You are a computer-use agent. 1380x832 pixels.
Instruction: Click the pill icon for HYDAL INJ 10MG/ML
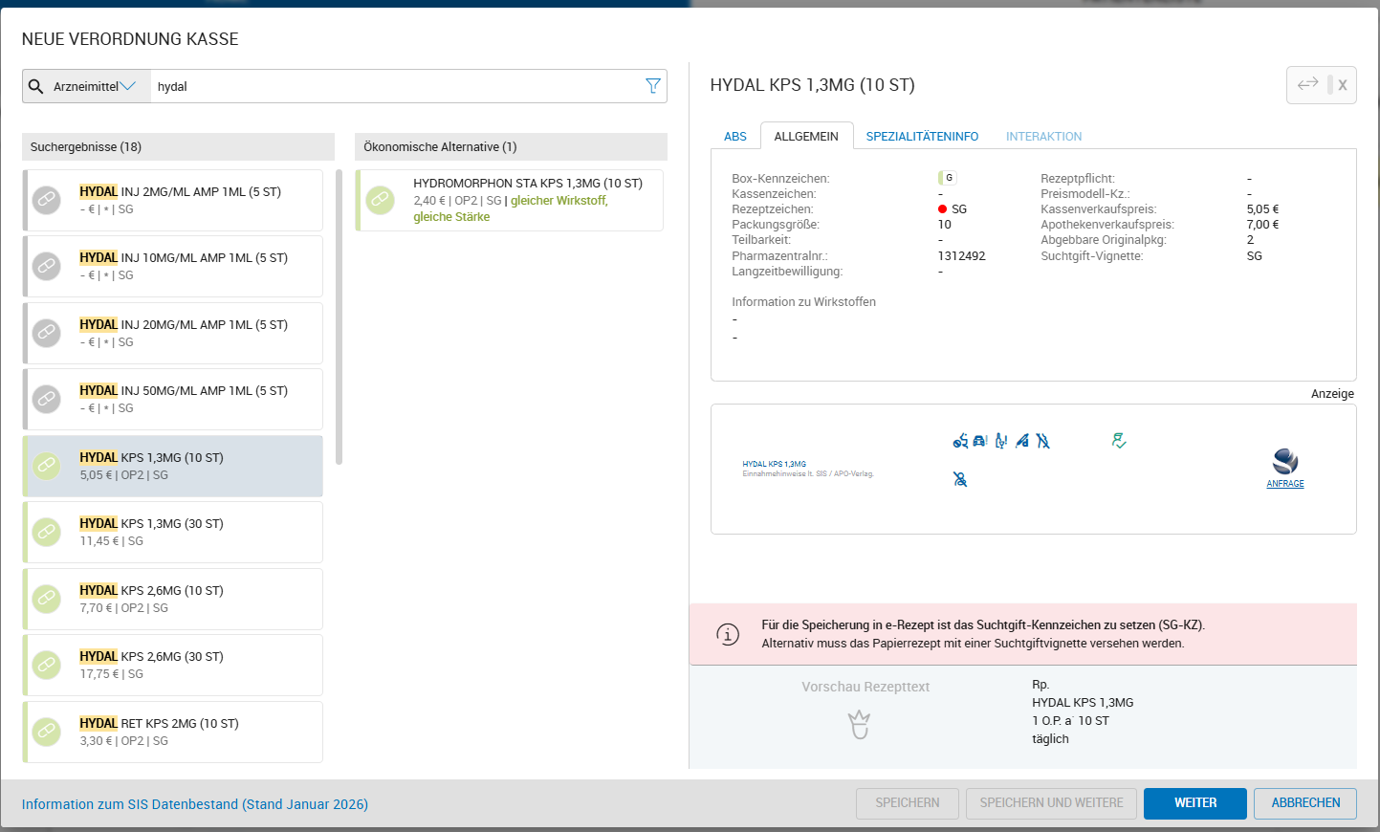47,266
